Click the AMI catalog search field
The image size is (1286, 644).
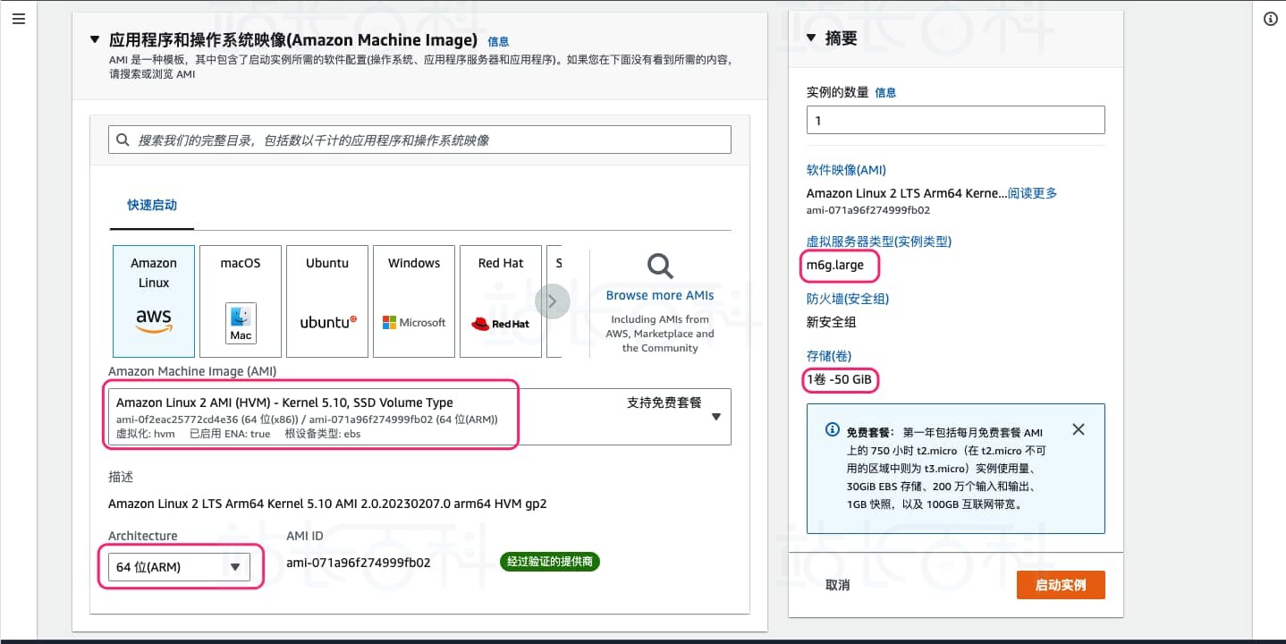coord(419,140)
